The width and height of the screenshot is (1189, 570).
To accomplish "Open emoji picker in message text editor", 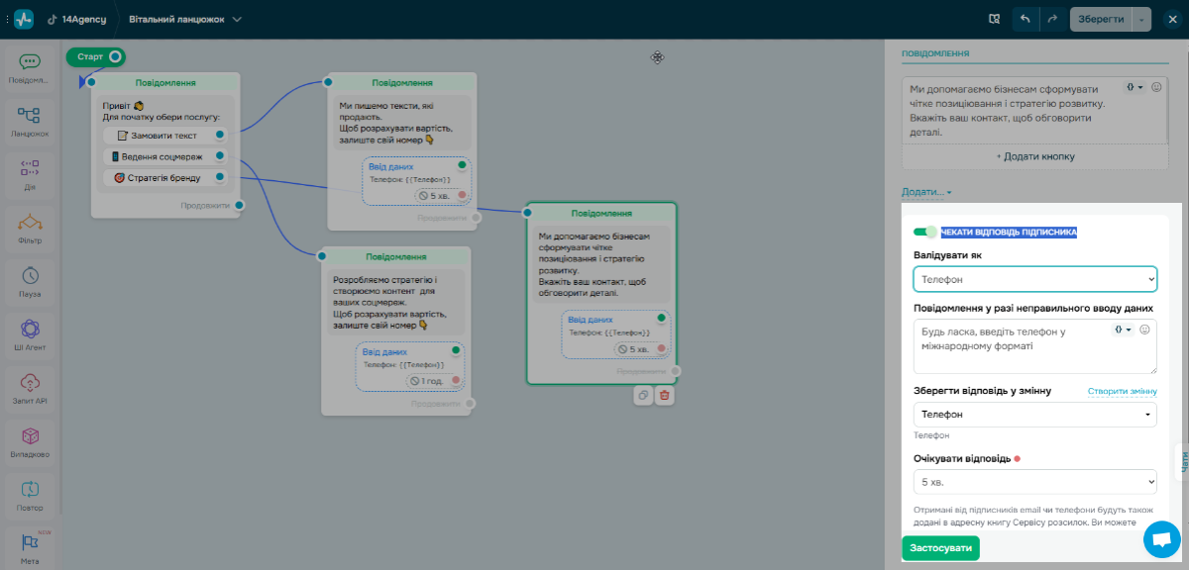I will 1155,87.
